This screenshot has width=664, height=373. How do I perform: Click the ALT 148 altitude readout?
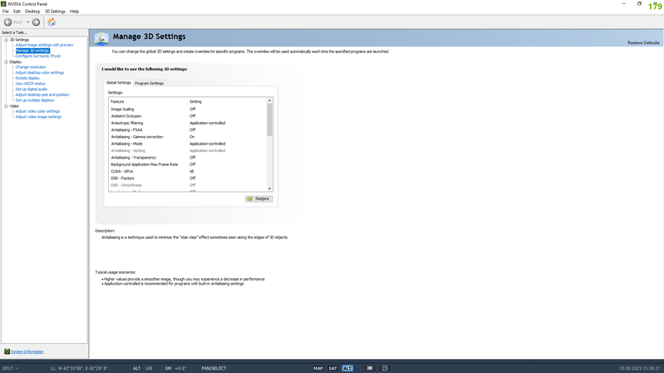click(143, 368)
